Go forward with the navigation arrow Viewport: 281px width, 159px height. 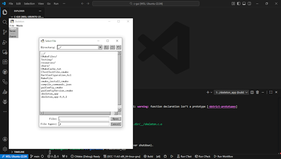tap(88, 4)
